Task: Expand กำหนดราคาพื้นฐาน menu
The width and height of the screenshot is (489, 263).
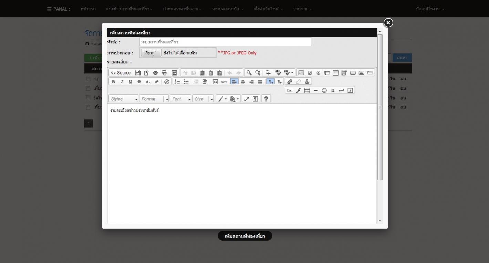Action: (x=182, y=9)
